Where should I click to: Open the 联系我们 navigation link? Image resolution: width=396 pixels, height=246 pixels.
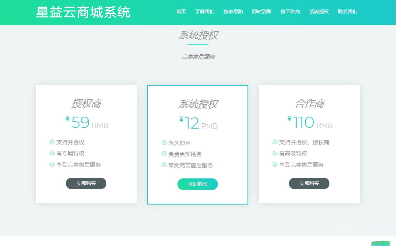(348, 11)
